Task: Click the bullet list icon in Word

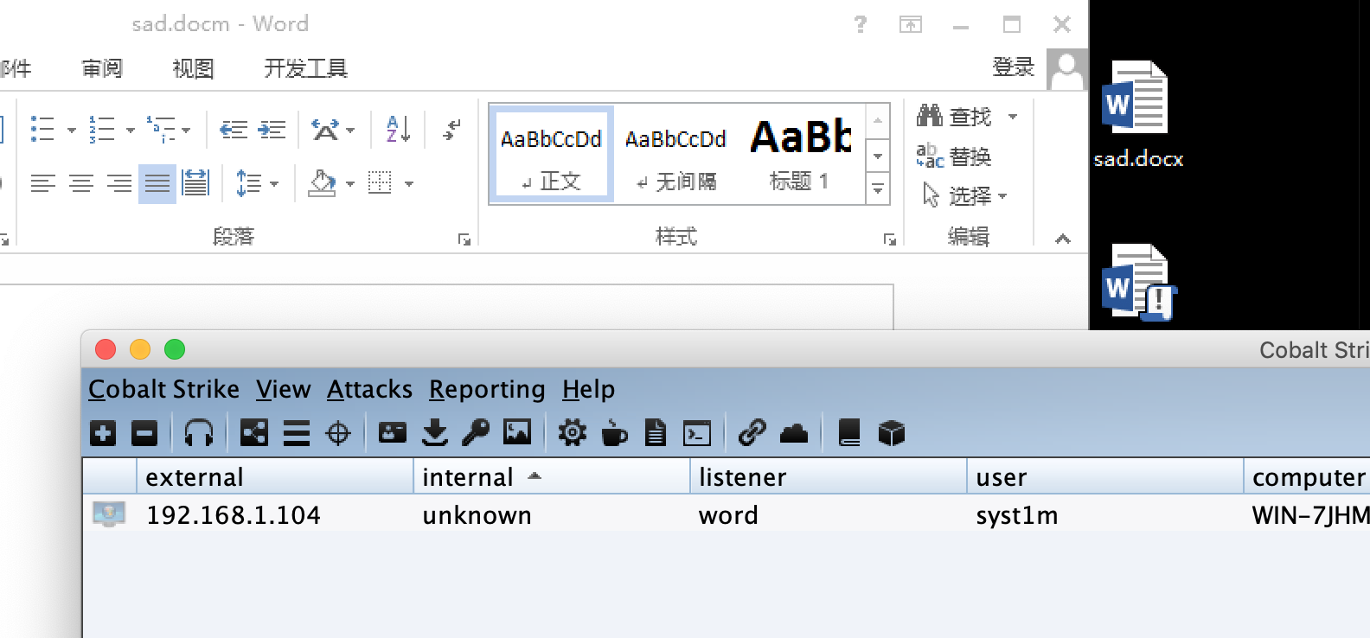Action: pos(42,129)
